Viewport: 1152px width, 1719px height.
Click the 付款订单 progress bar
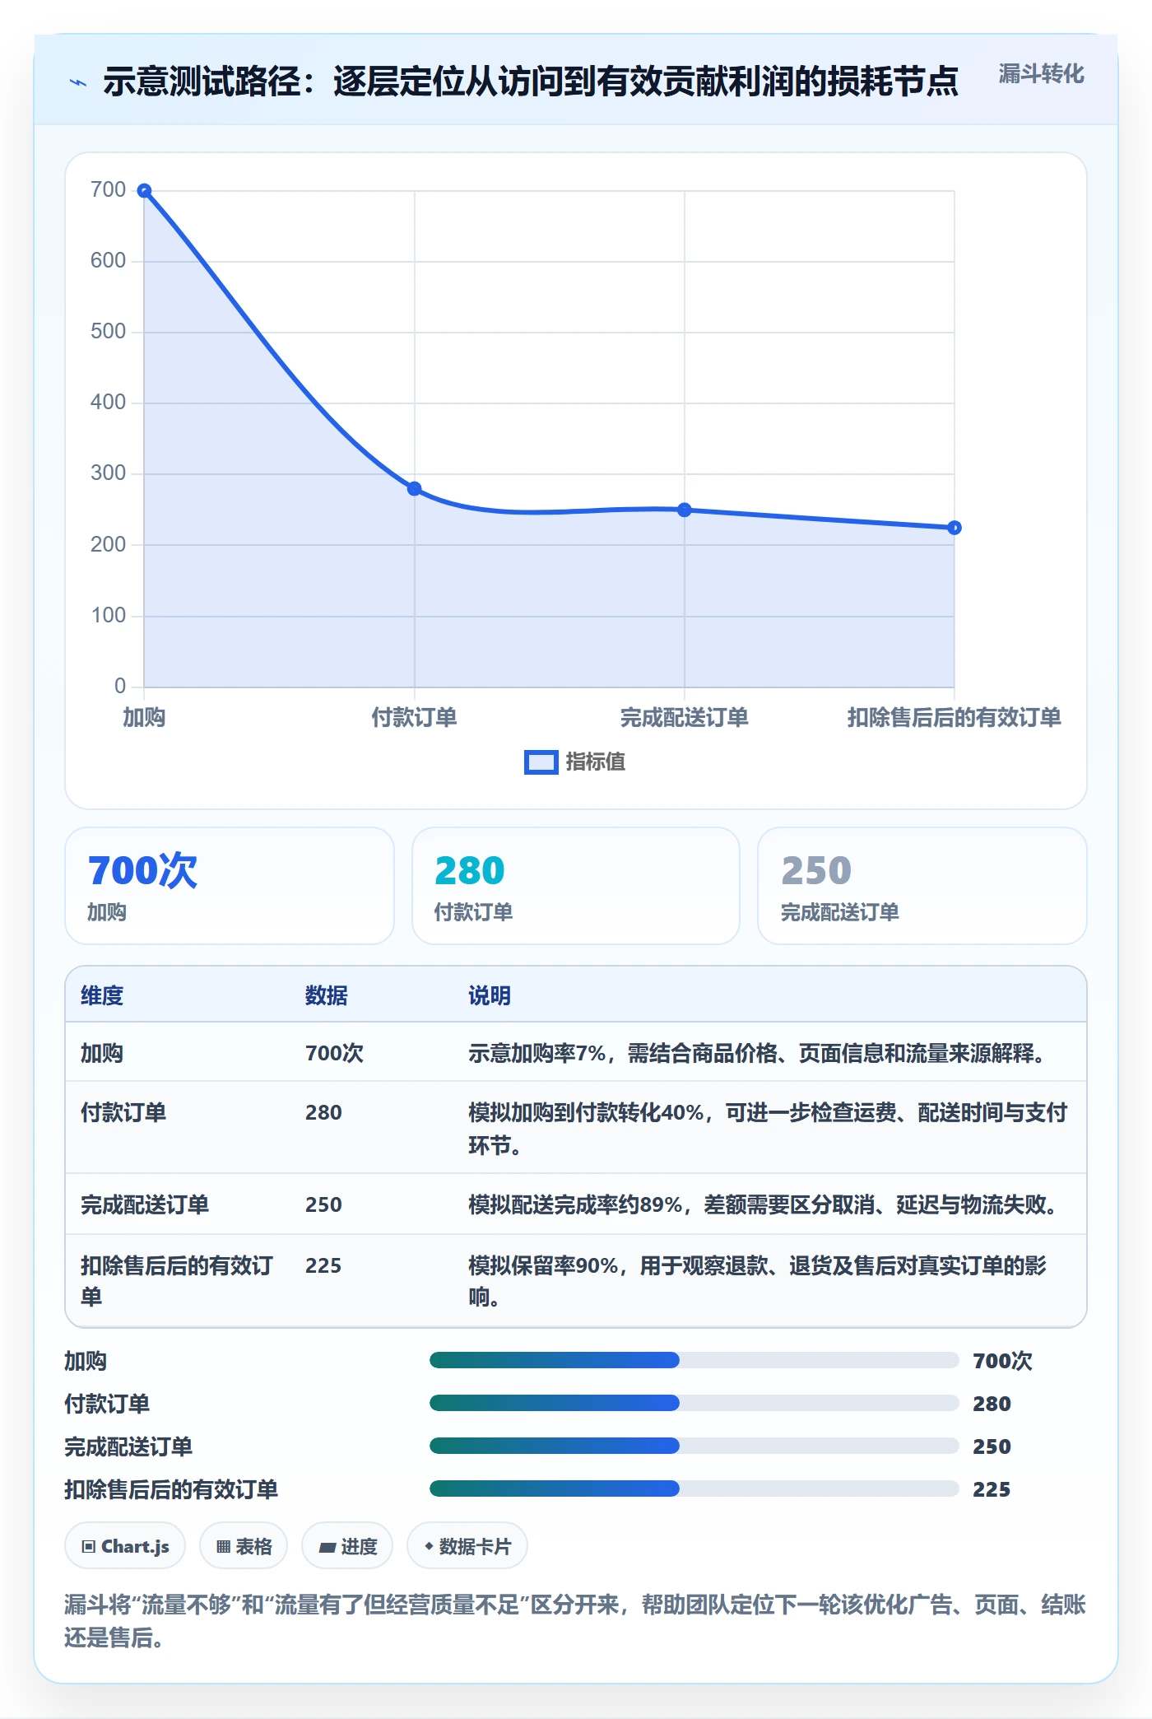point(694,1403)
